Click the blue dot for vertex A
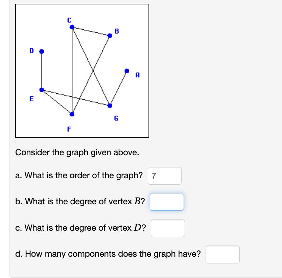Screen dimensions: 282x278 click(x=127, y=71)
